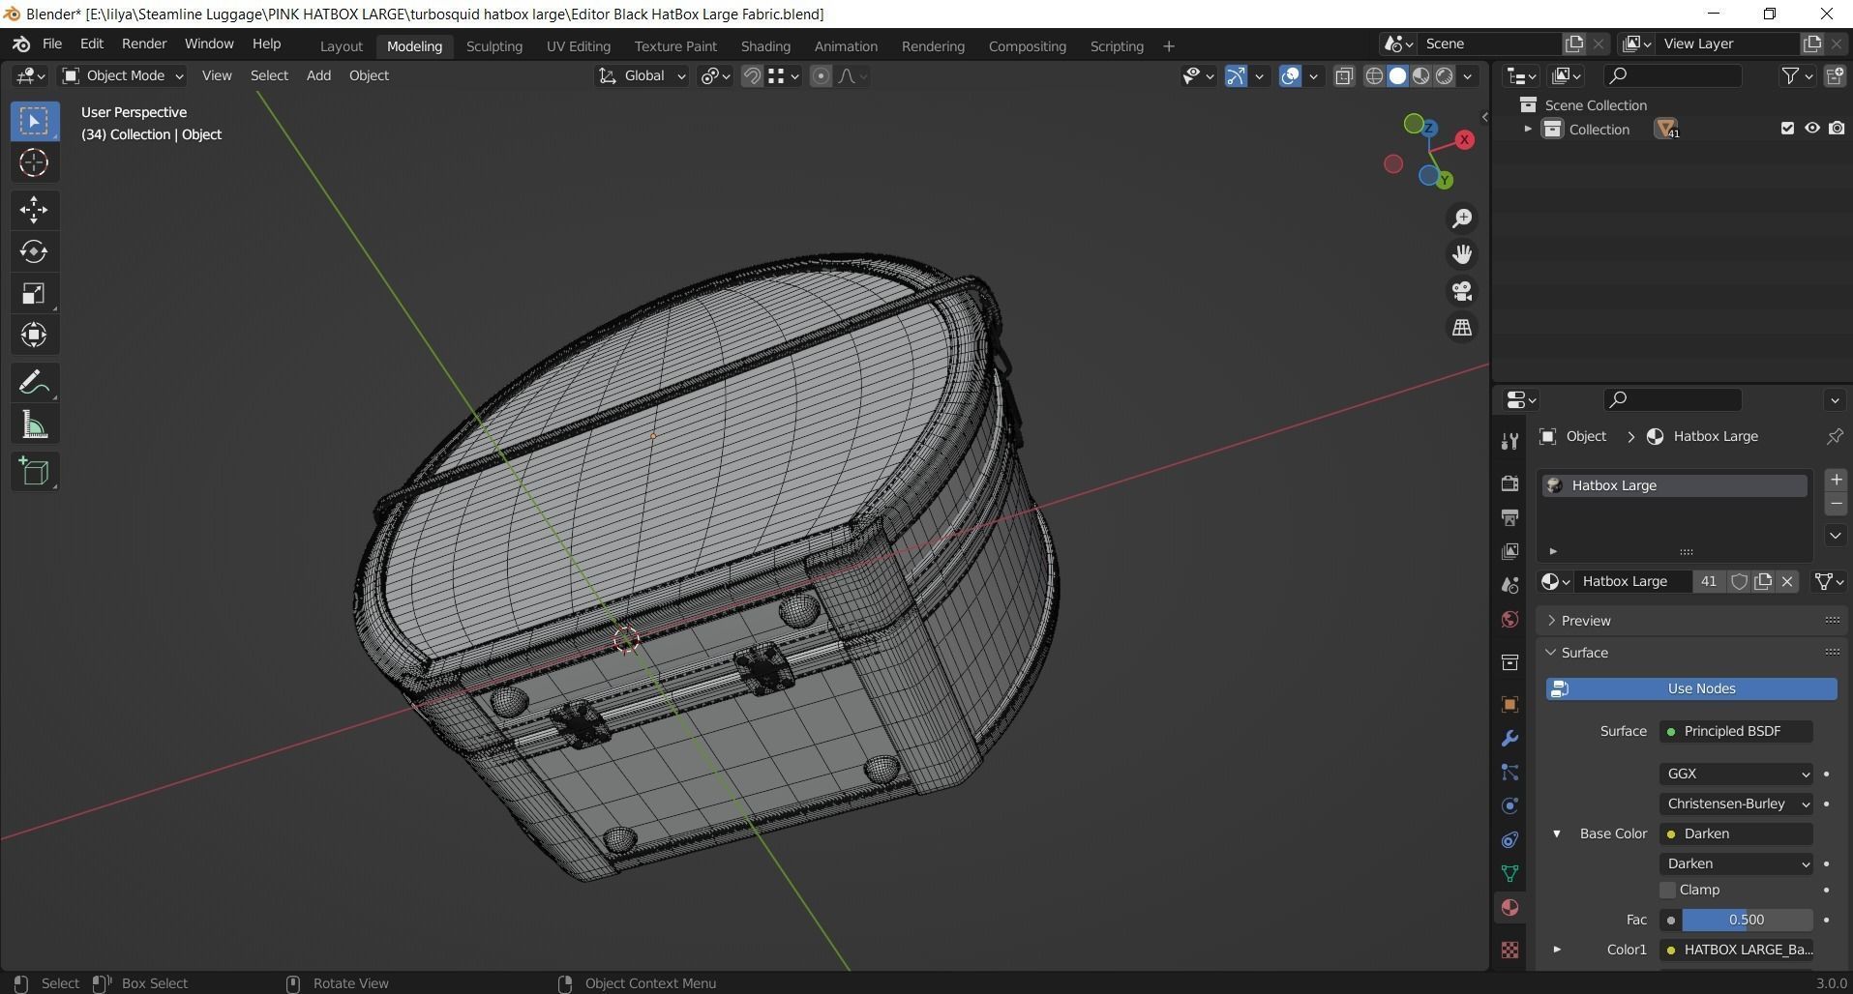The image size is (1853, 994).
Task: Switch perspective/orthographic grid icon
Action: tap(1462, 328)
